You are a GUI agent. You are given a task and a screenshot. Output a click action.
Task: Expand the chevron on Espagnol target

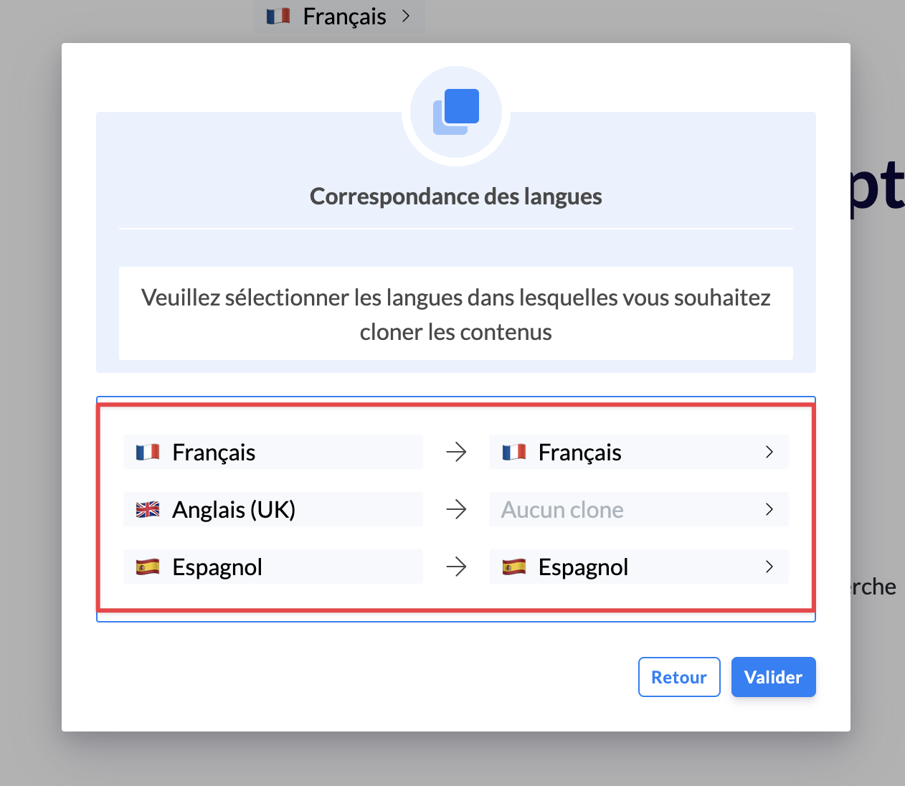769,567
